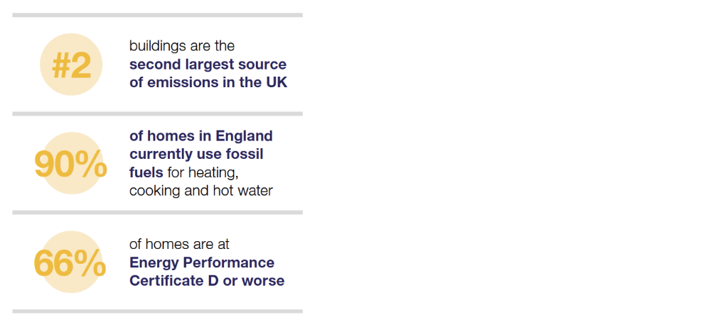Click the bottom grey divider line

tap(158, 311)
